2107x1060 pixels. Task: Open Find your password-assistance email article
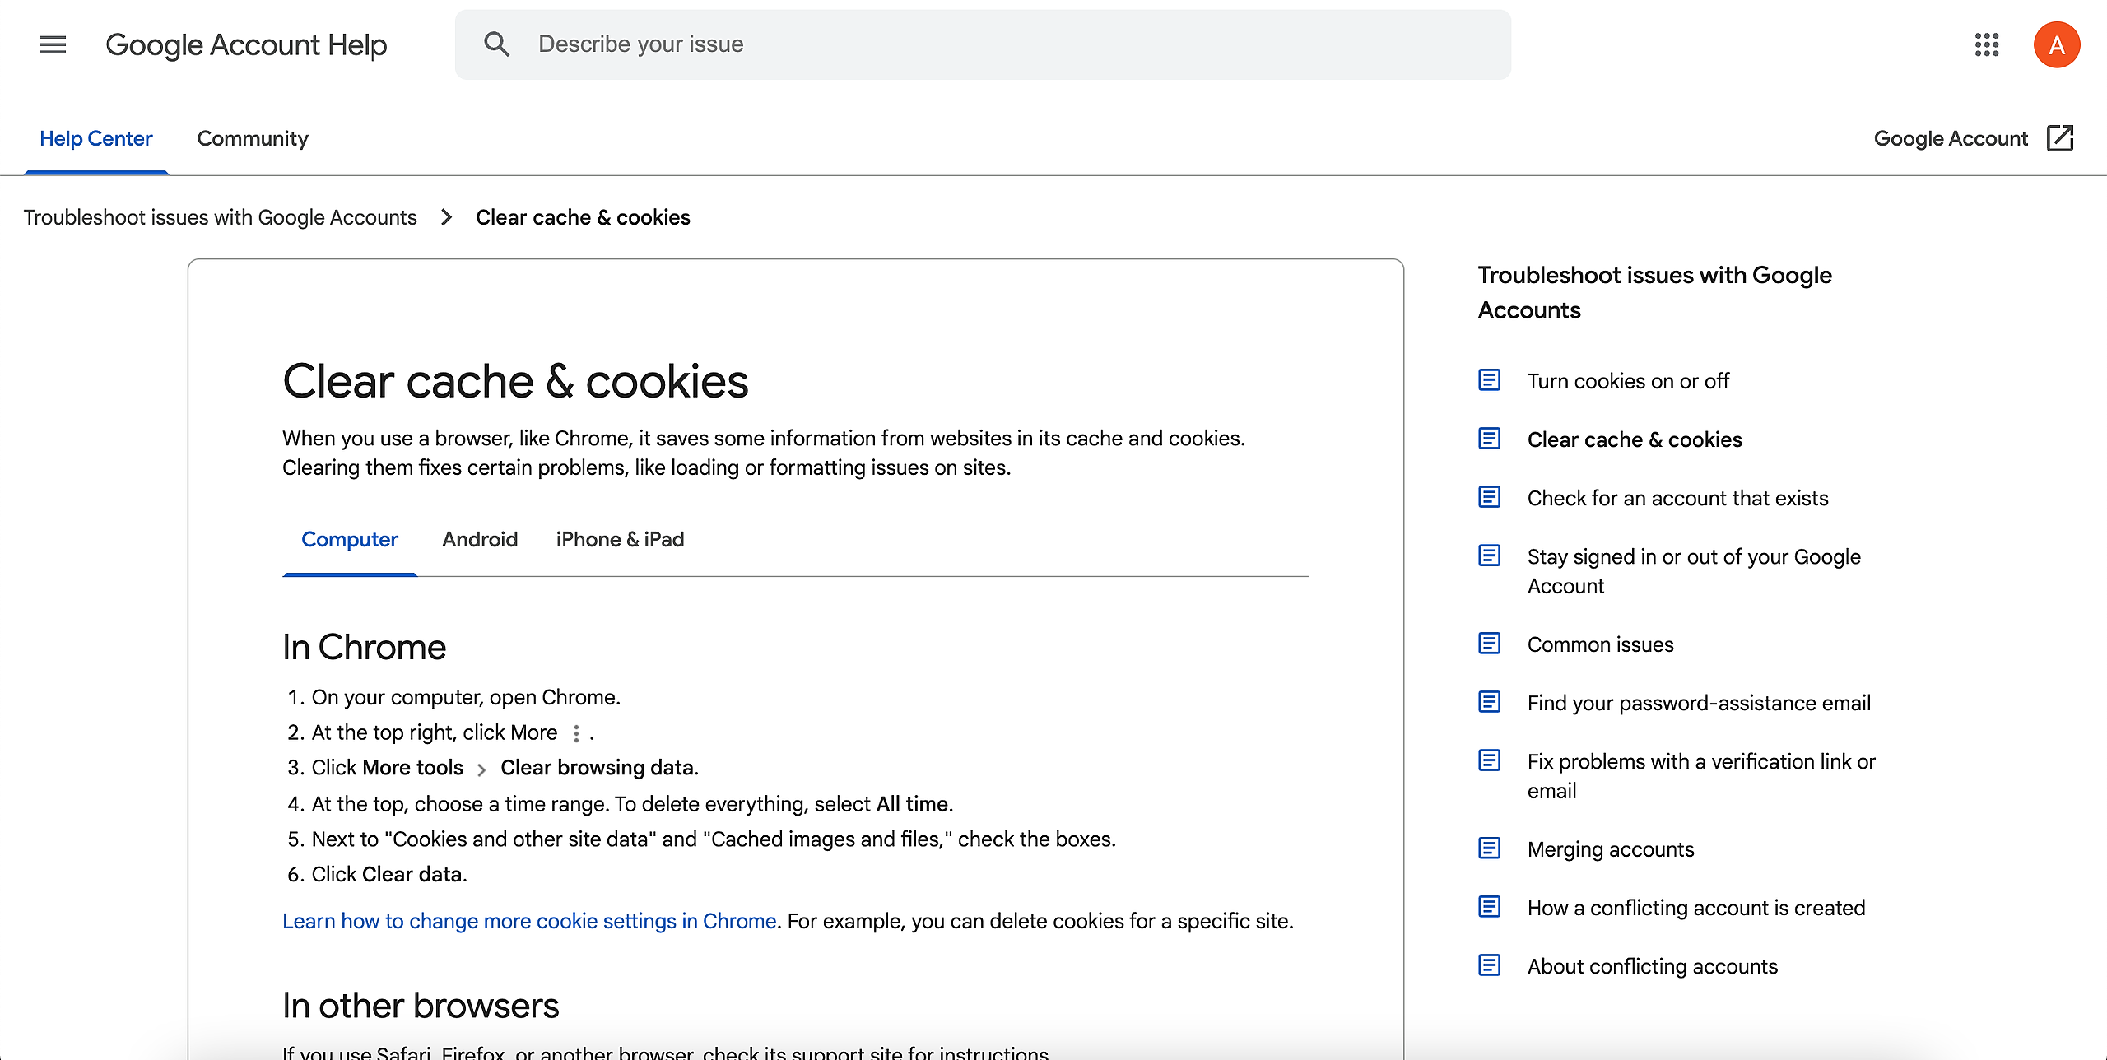(x=1699, y=703)
